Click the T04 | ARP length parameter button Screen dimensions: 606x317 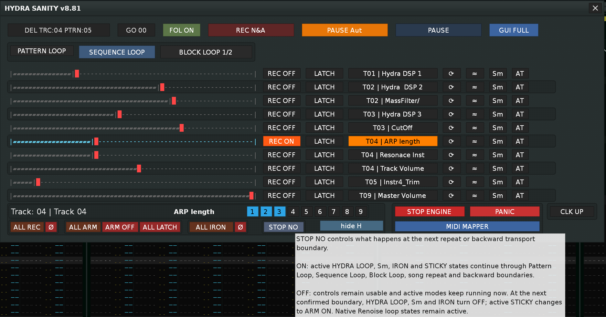(393, 141)
